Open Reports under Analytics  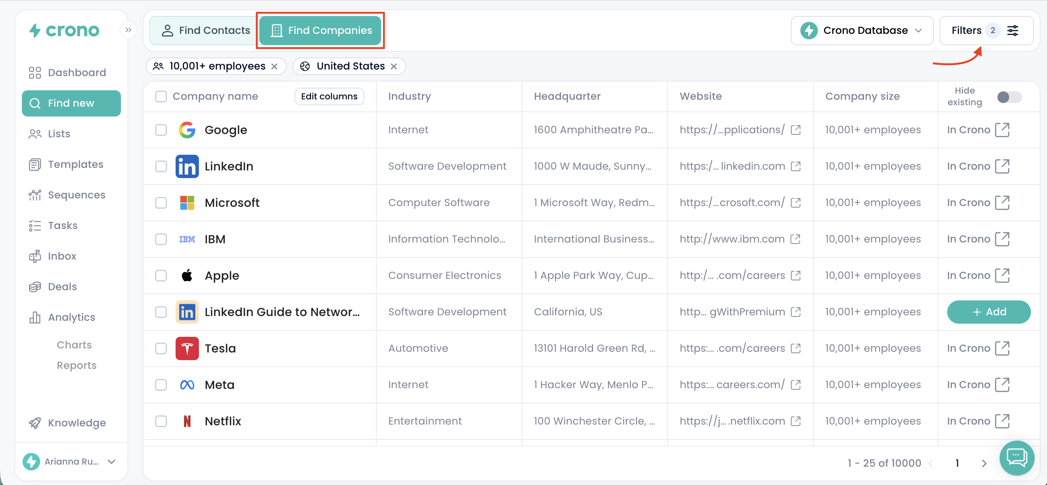pos(77,365)
